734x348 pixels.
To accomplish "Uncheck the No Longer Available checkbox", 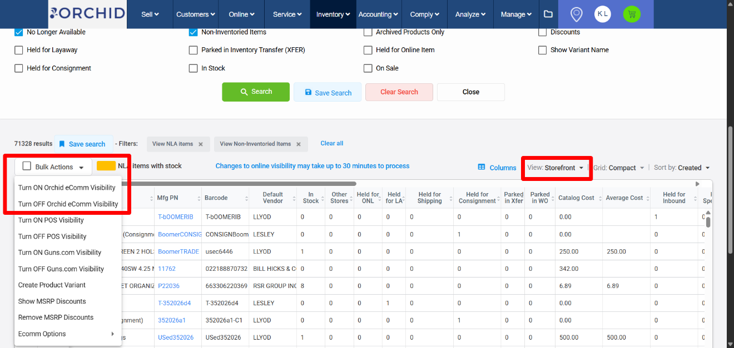I will [x=18, y=32].
